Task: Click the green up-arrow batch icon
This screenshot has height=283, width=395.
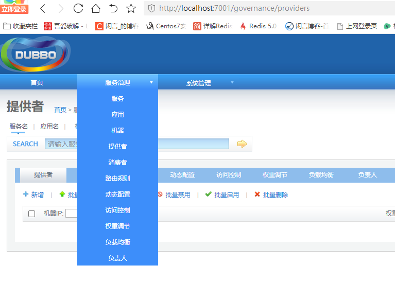Action: 62,194
